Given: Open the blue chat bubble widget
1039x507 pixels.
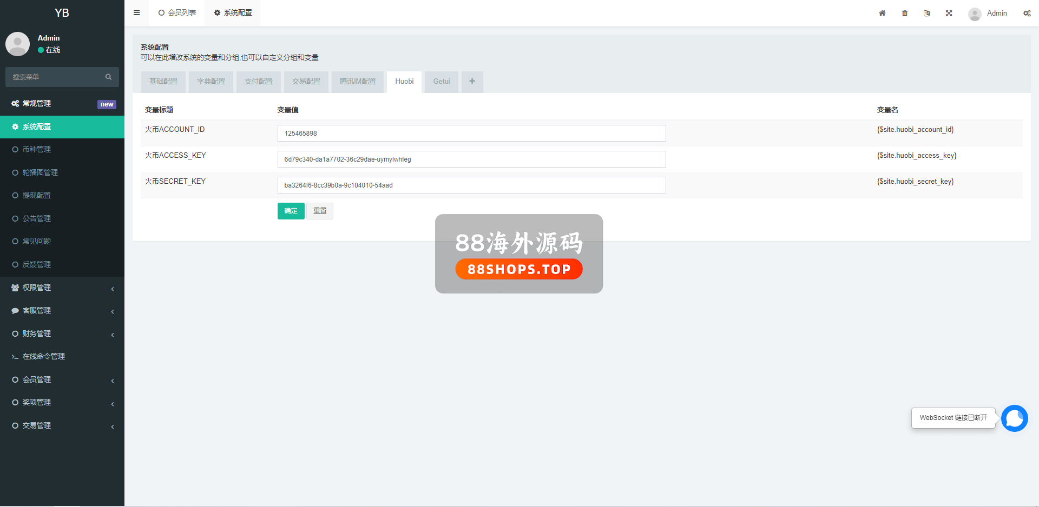Looking at the screenshot, I should pyautogui.click(x=1014, y=418).
